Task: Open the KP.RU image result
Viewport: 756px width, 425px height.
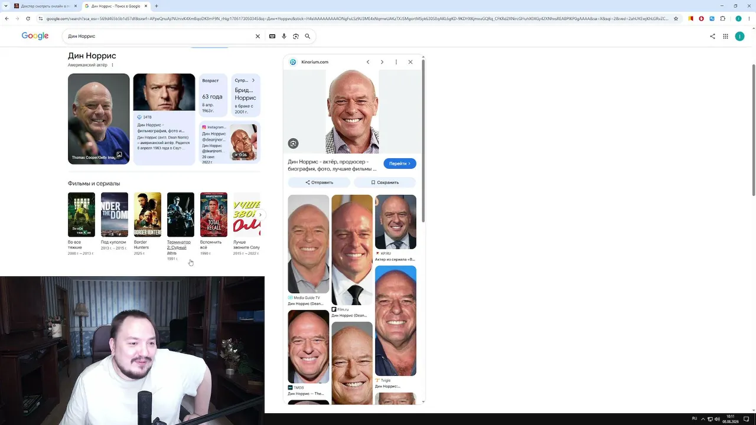Action: pyautogui.click(x=396, y=222)
